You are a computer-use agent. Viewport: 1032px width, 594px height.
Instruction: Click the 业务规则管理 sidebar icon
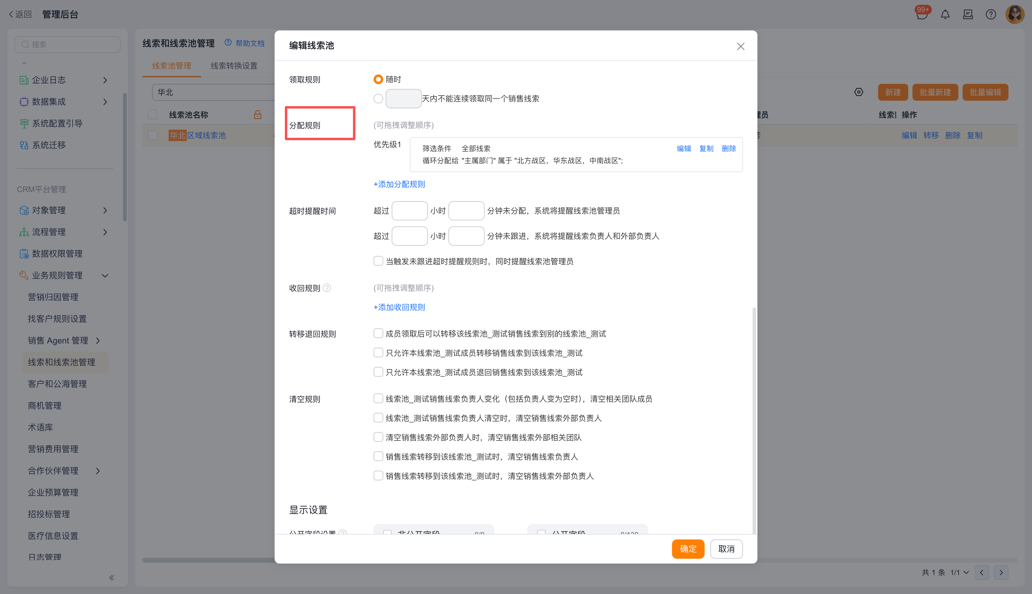[x=24, y=275]
